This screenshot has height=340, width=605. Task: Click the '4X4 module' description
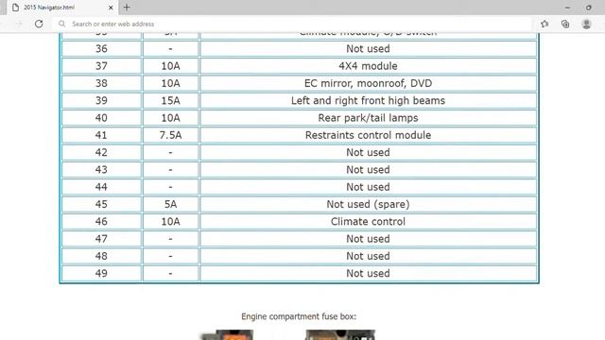(x=368, y=66)
